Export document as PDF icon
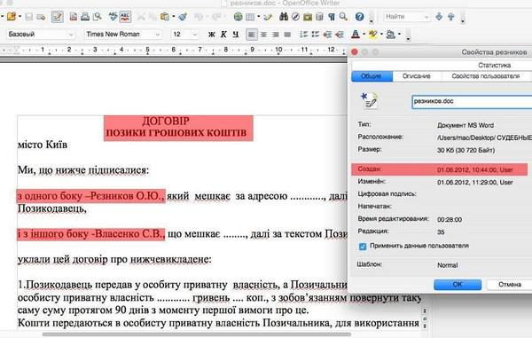532x338 pixels. (x=74, y=17)
